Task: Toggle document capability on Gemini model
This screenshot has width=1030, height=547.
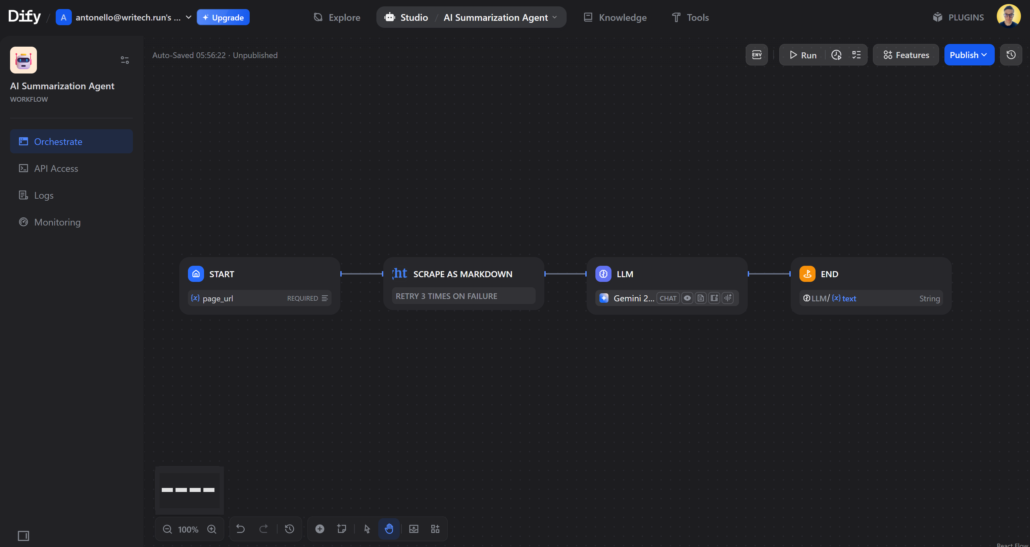Action: pos(701,298)
